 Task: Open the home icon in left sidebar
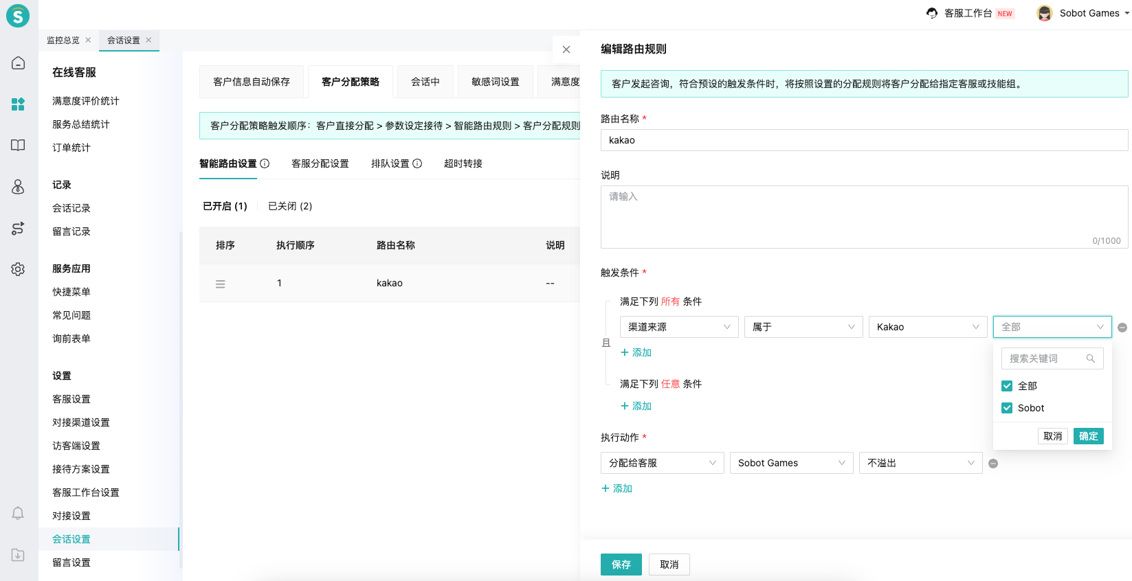(x=19, y=63)
